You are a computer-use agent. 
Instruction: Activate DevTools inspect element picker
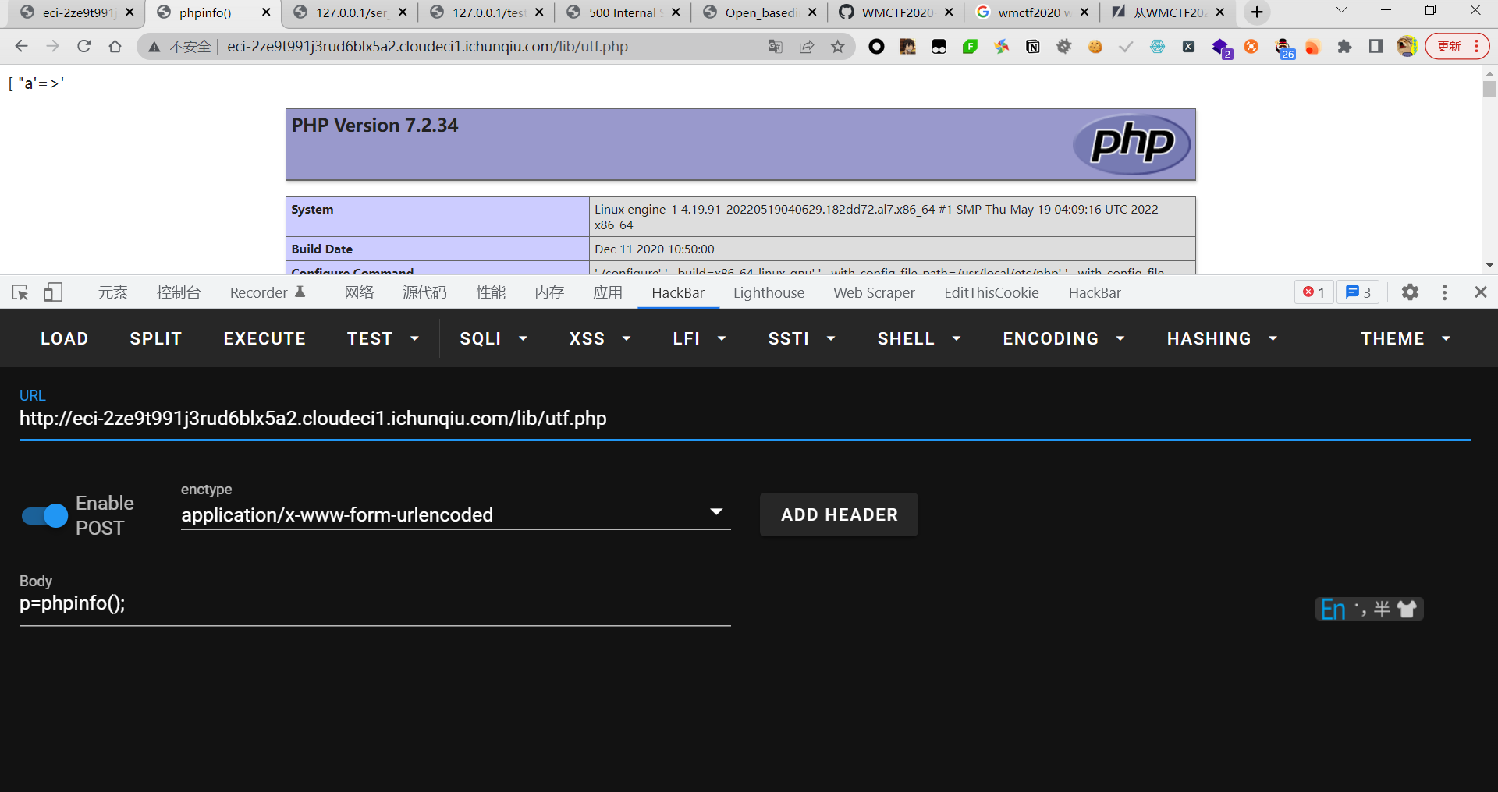pyautogui.click(x=20, y=292)
